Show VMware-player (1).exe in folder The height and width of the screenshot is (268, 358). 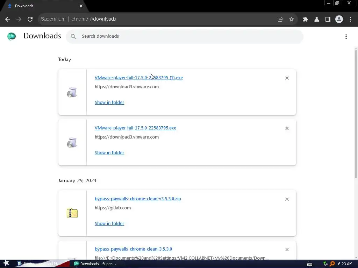coord(109,103)
